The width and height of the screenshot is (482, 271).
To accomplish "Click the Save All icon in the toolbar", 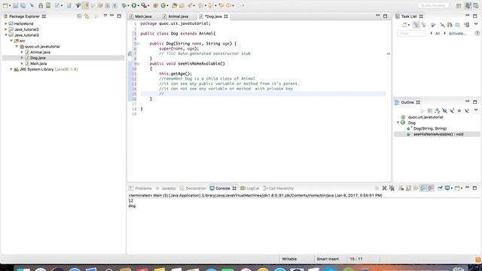I will tap(23, 5).
